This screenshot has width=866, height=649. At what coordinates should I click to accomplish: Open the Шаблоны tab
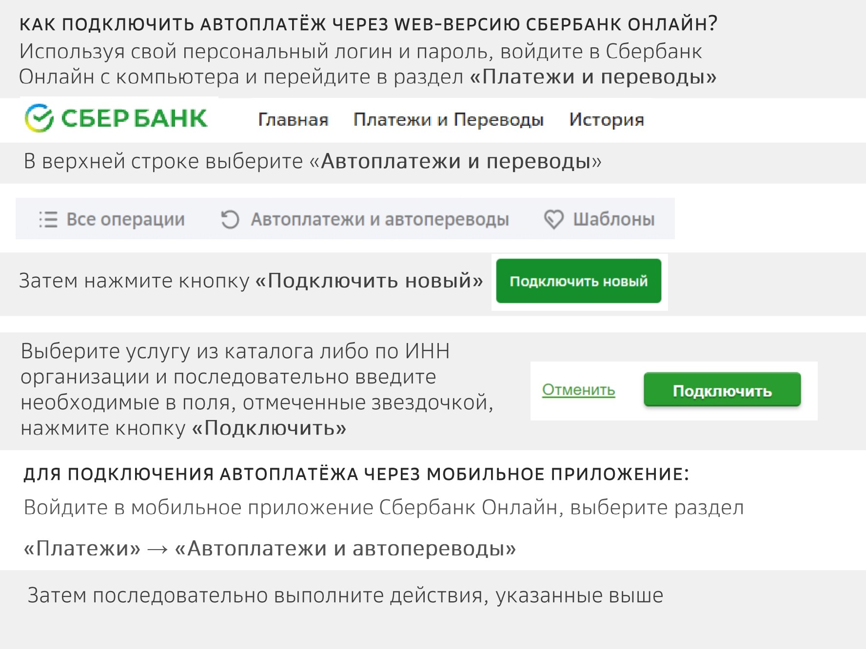tap(599, 219)
